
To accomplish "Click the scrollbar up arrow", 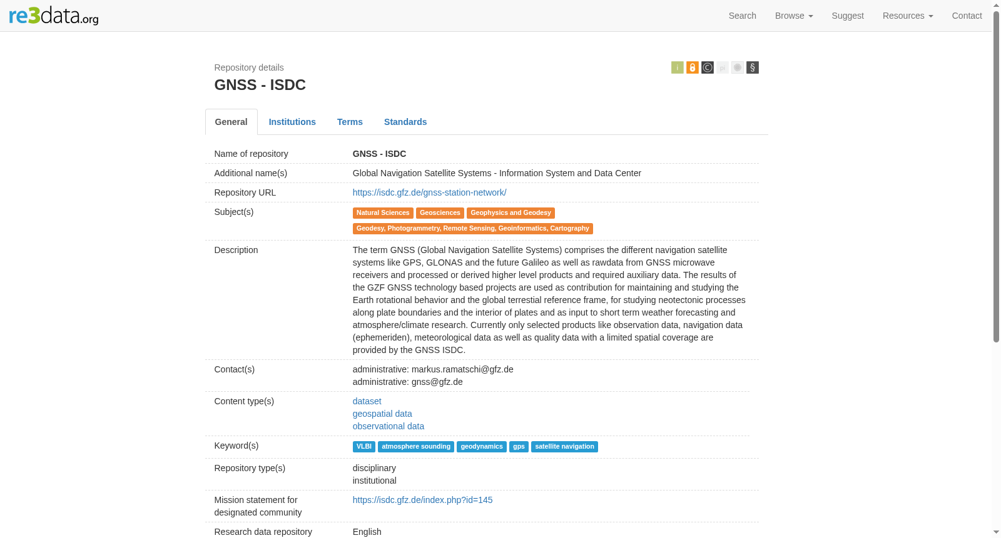I will (x=996, y=5).
